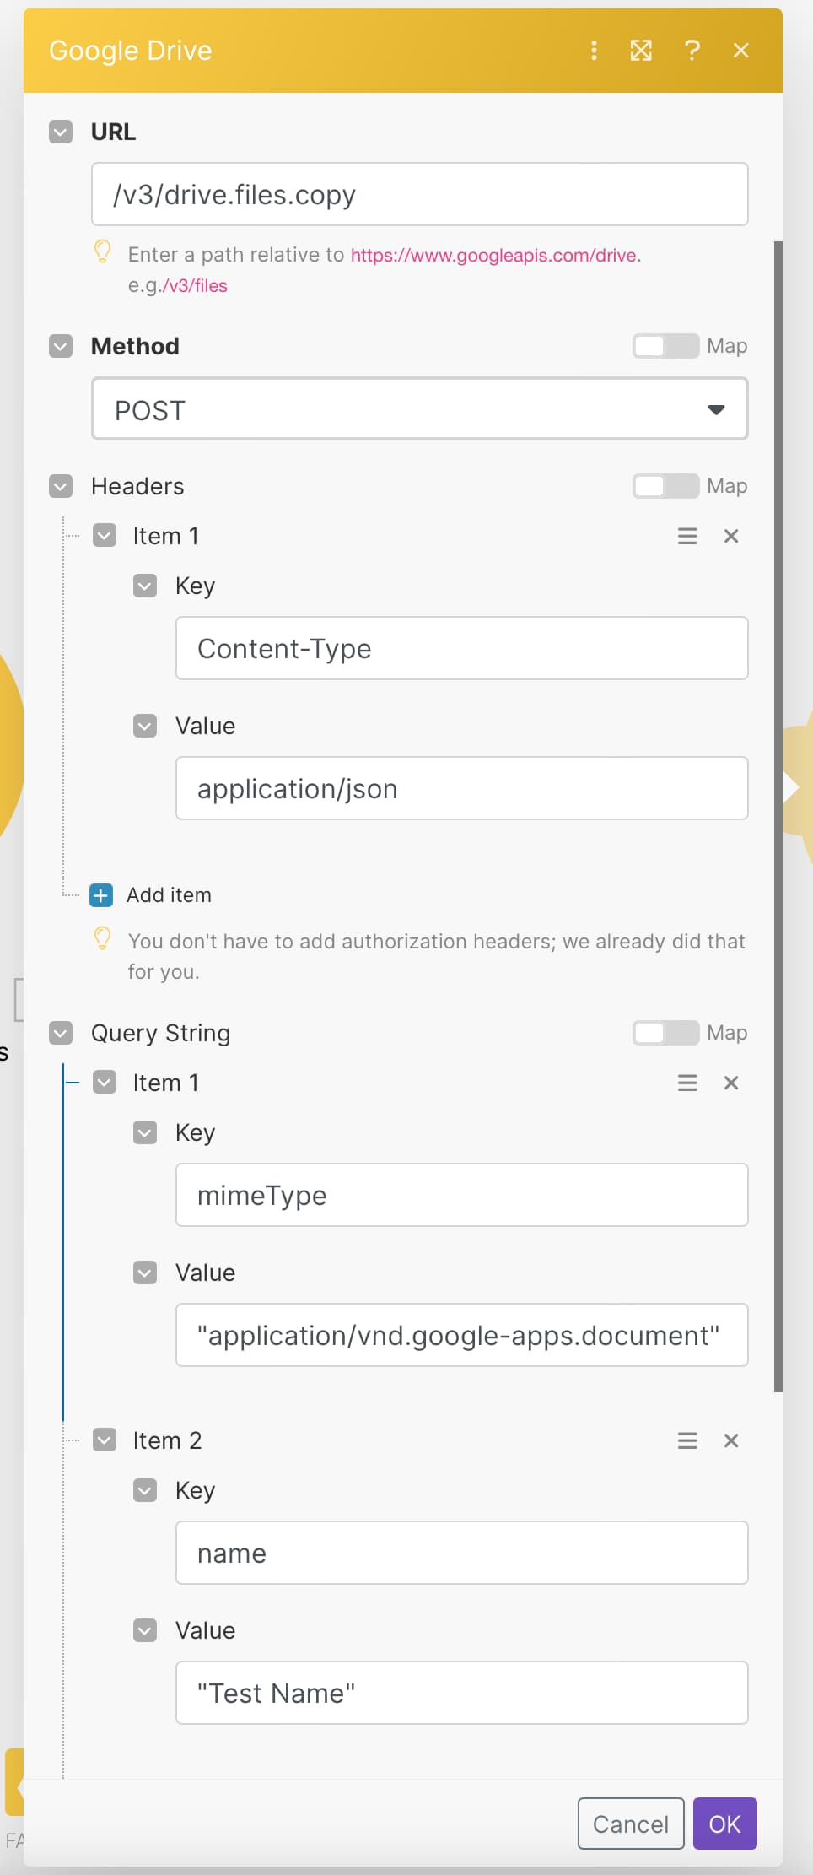The image size is (813, 1875).
Task: Toggle the Method Map switch
Action: (665, 346)
